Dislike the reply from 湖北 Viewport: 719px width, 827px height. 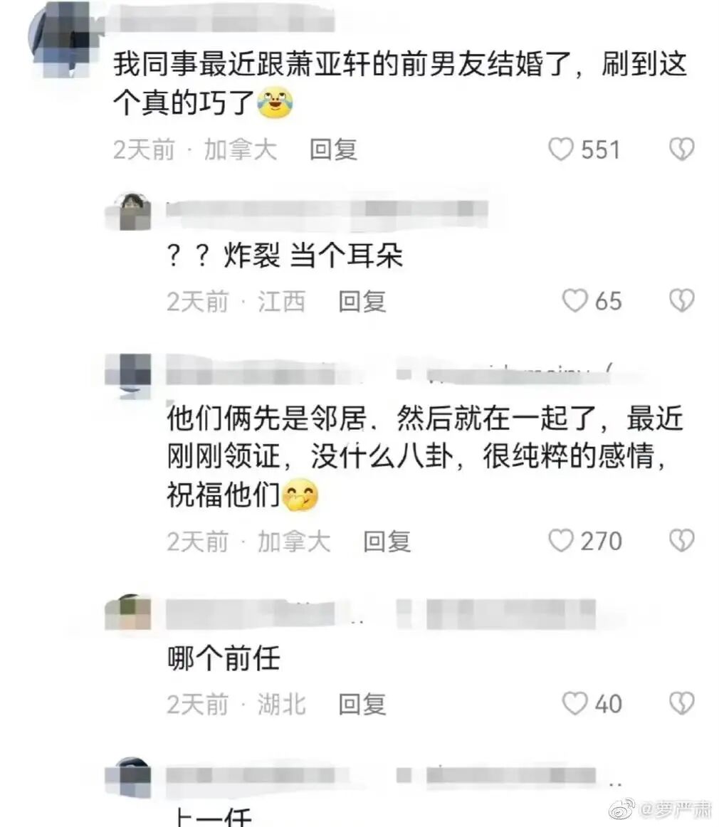[x=681, y=703]
